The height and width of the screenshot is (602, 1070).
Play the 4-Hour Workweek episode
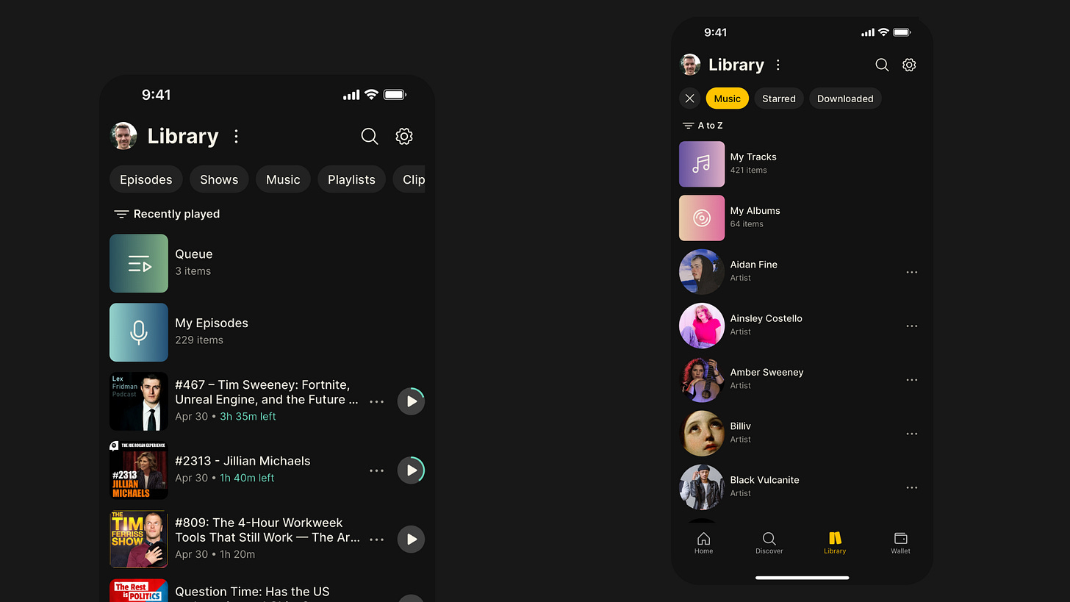[x=412, y=539]
